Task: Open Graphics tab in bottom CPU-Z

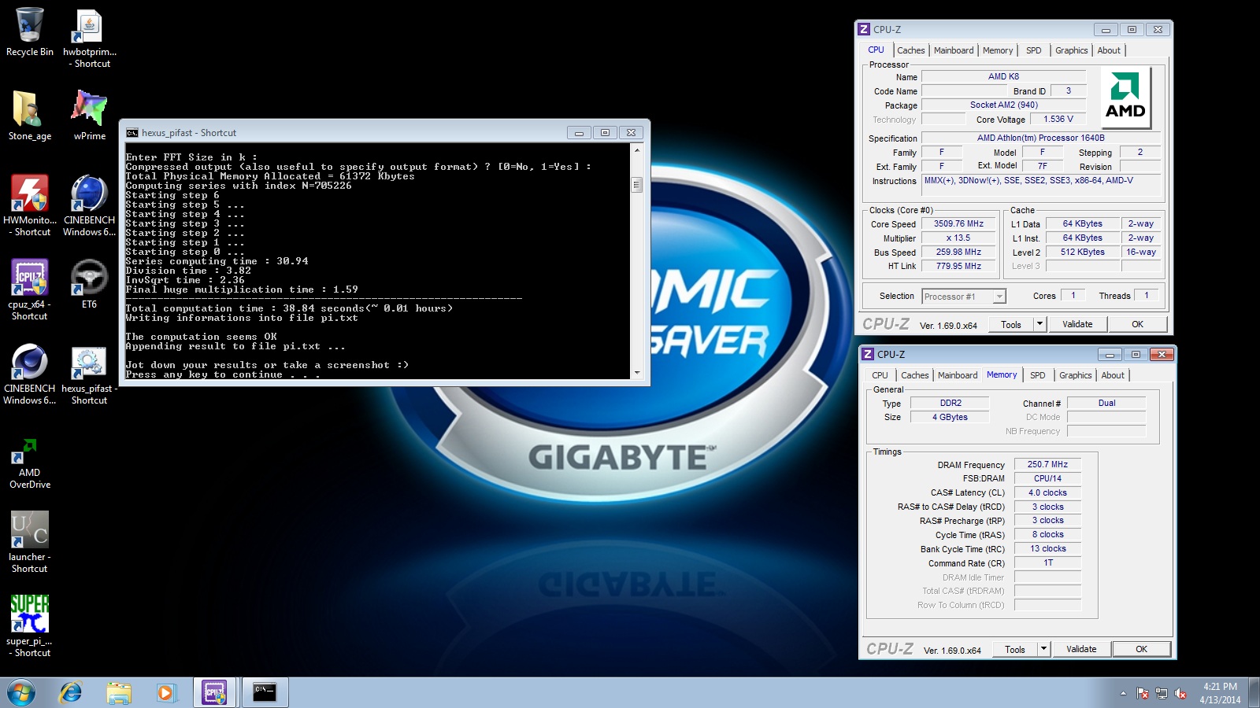Action: point(1076,375)
